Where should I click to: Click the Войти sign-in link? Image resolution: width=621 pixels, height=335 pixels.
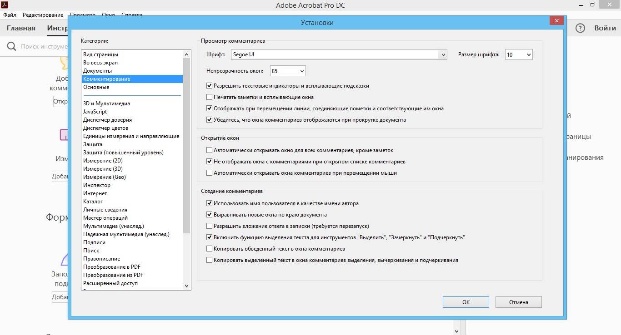pyautogui.click(x=605, y=28)
